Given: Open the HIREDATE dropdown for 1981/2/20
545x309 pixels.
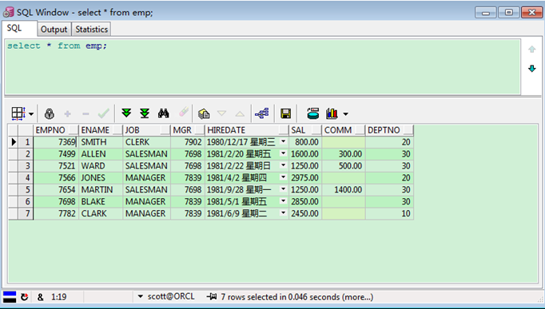Looking at the screenshot, I should point(284,153).
